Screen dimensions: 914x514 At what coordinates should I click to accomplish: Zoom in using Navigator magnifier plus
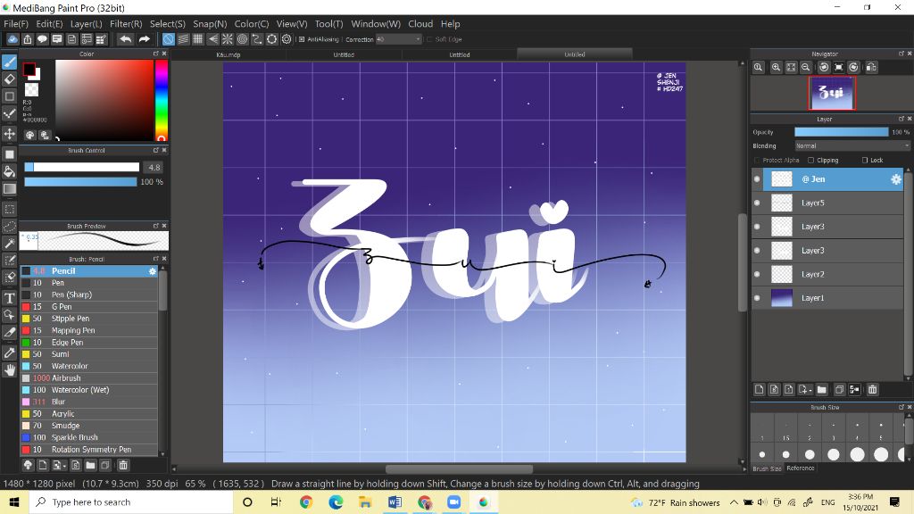776,67
